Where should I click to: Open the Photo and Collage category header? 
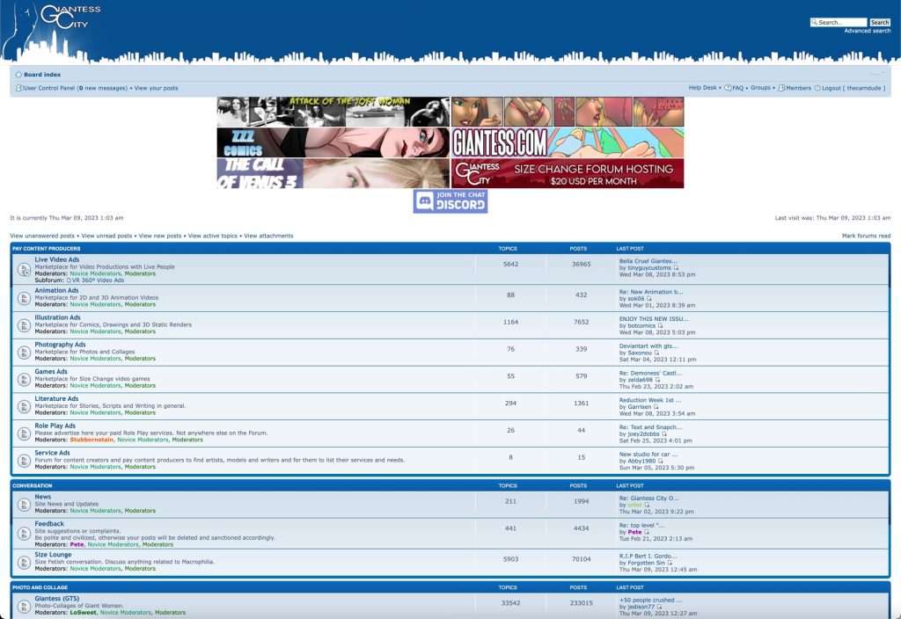tap(40, 587)
